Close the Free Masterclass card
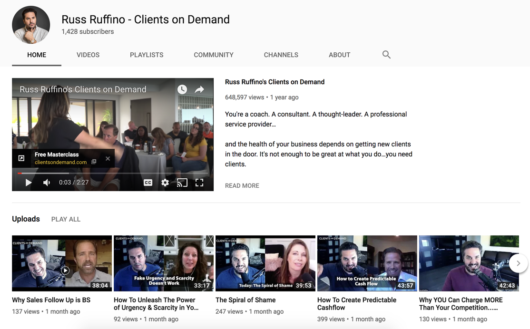Image resolution: width=530 pixels, height=329 pixels. 108,158
